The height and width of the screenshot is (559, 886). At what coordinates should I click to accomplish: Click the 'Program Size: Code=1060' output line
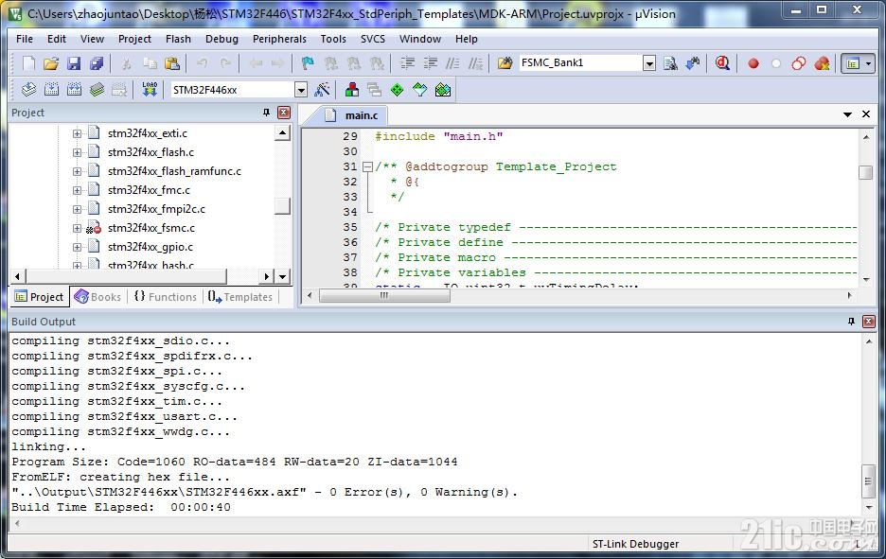(x=235, y=462)
